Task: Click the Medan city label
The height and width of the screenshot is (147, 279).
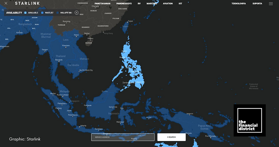Action: pyautogui.click(x=53, y=94)
